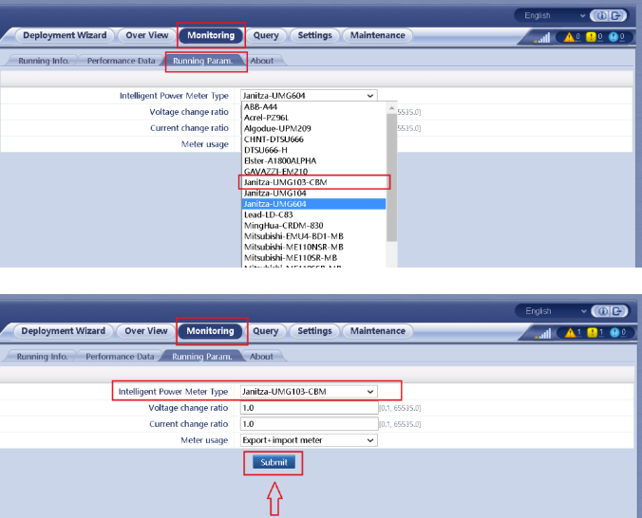Select Monitoring tab in bottom screenshot
Screen dimensions: 642x518
pyautogui.click(x=210, y=330)
